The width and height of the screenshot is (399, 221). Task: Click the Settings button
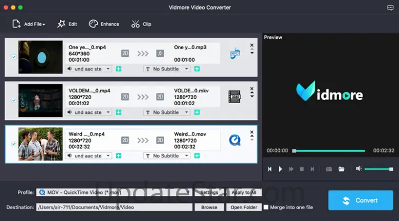[x=209, y=192]
